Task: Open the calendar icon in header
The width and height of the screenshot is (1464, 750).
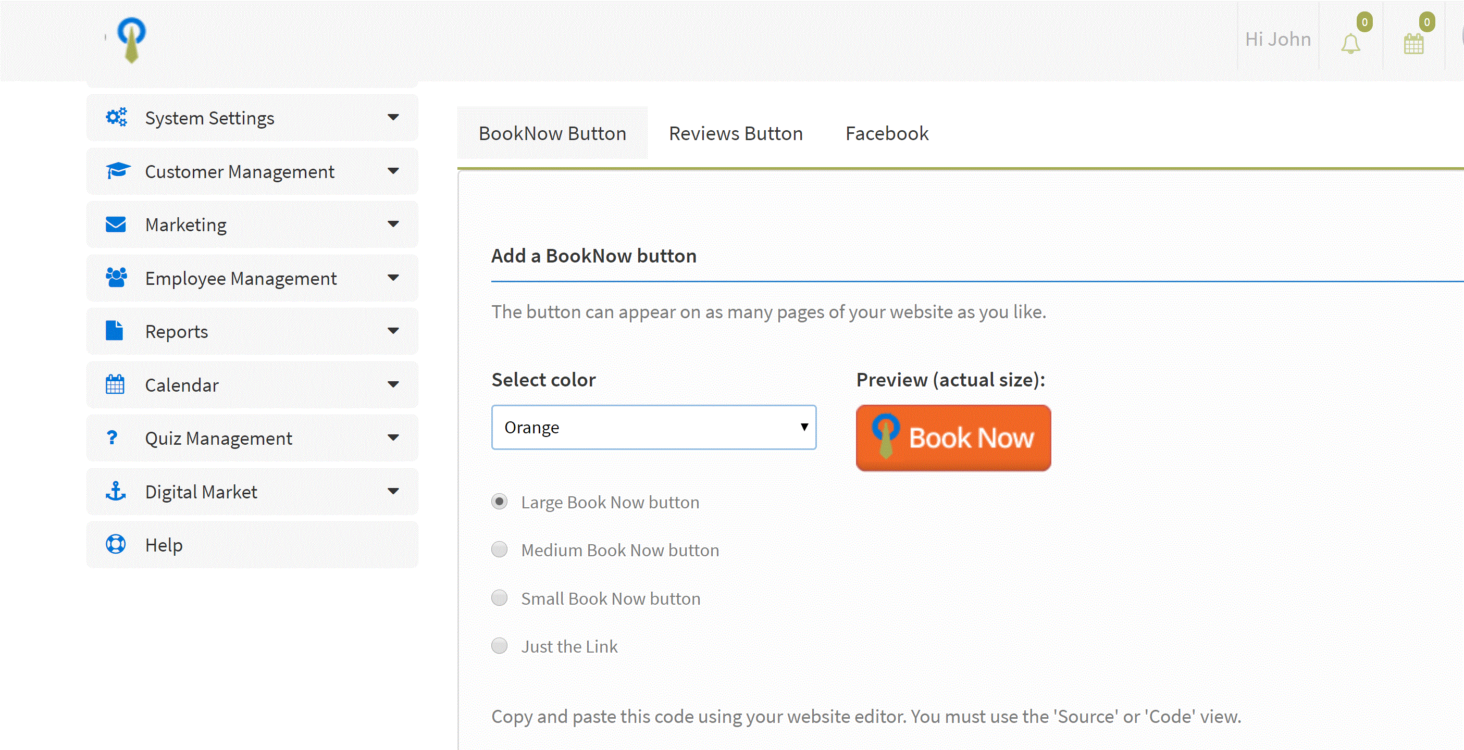Action: point(1413,44)
